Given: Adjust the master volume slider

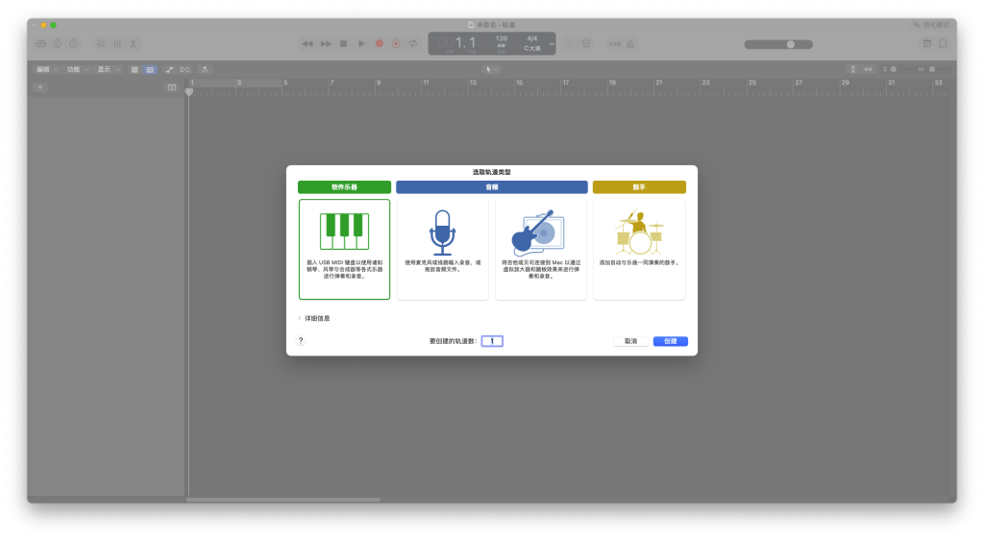Looking at the screenshot, I should tap(778, 44).
